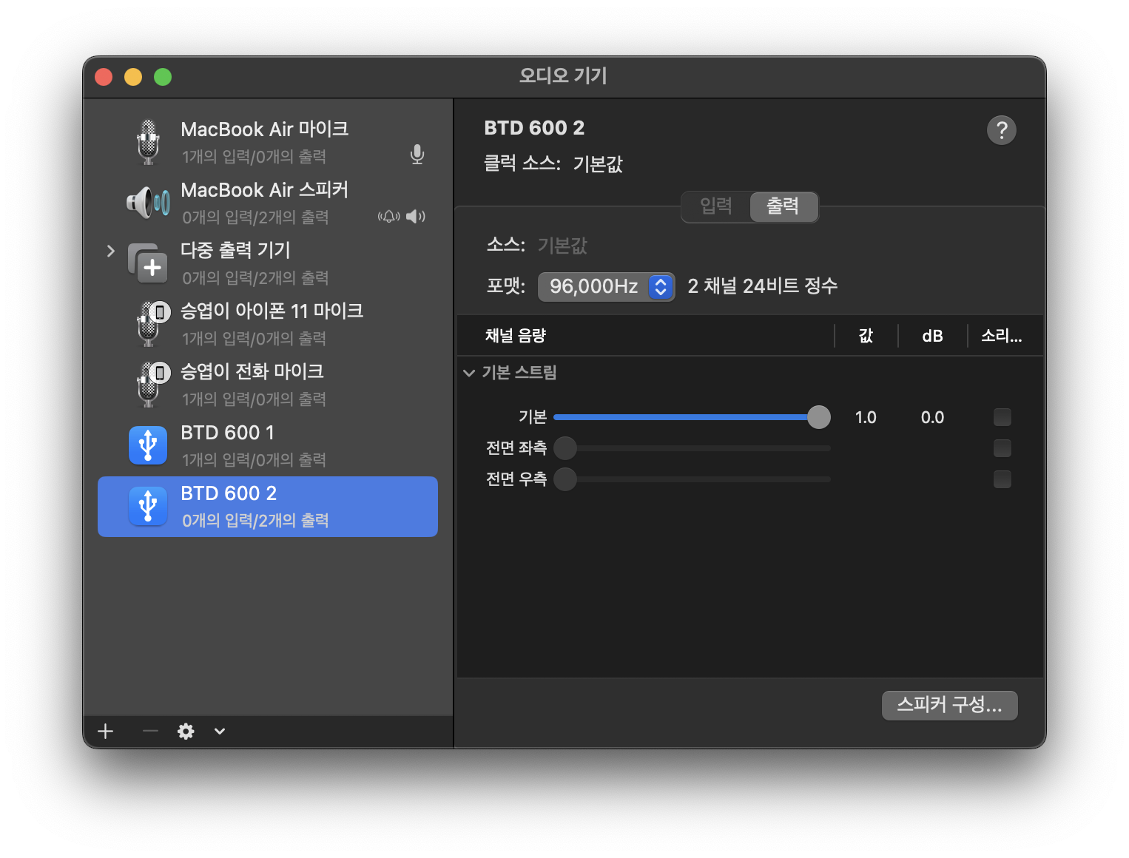Click the alert sound output indicator icon
Image resolution: width=1129 pixels, height=858 pixels.
click(388, 216)
